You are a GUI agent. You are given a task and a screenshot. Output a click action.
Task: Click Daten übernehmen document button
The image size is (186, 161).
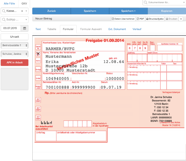123,19
